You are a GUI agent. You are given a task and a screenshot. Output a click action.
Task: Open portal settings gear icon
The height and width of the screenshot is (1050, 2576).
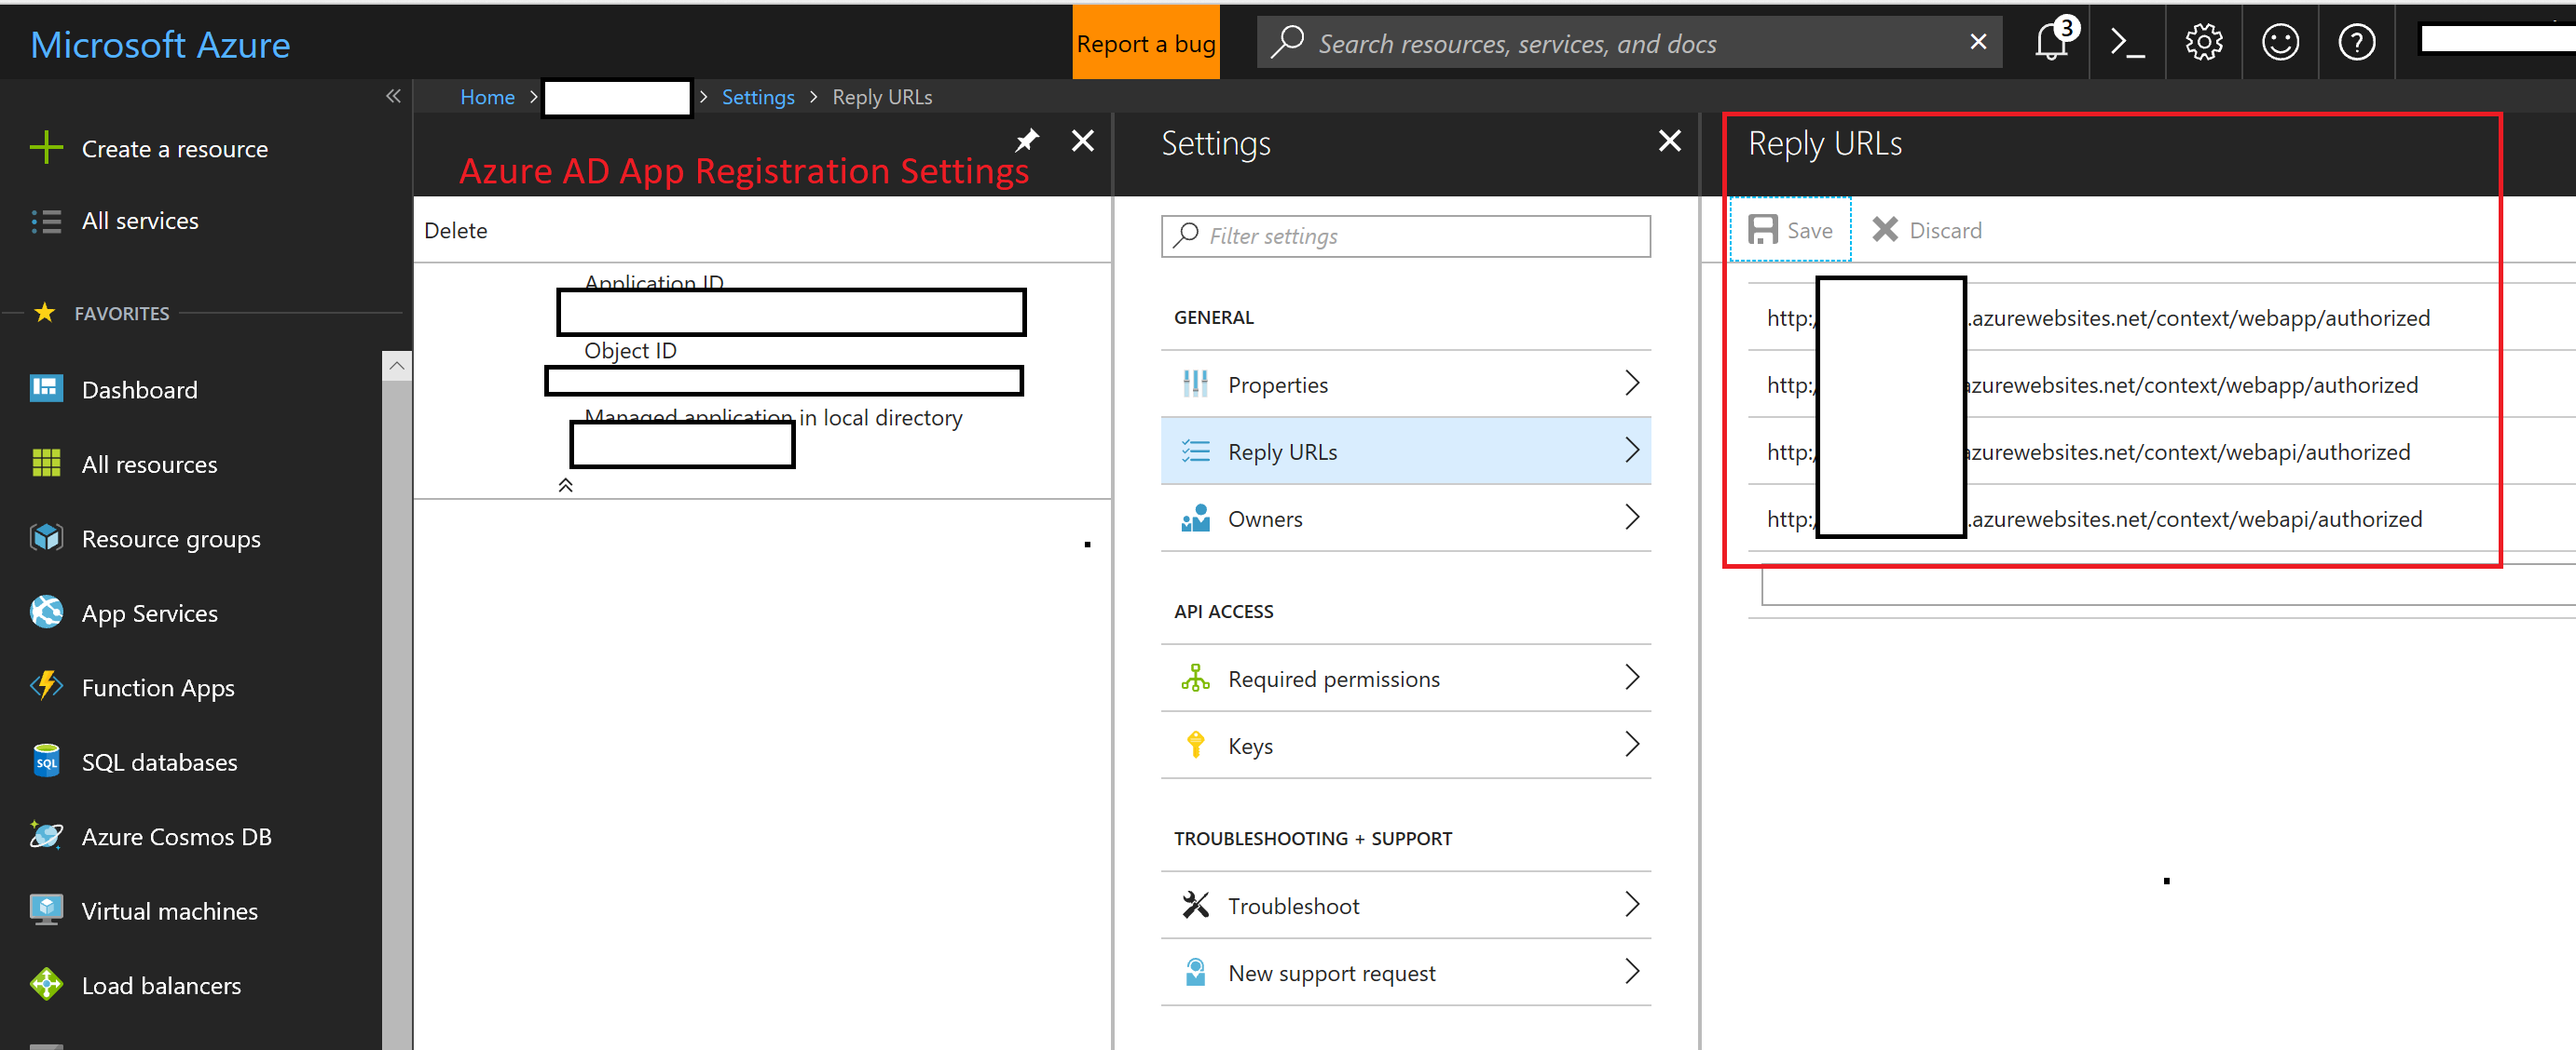pos(2203,42)
